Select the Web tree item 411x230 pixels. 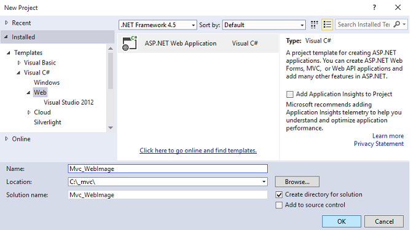(40, 93)
